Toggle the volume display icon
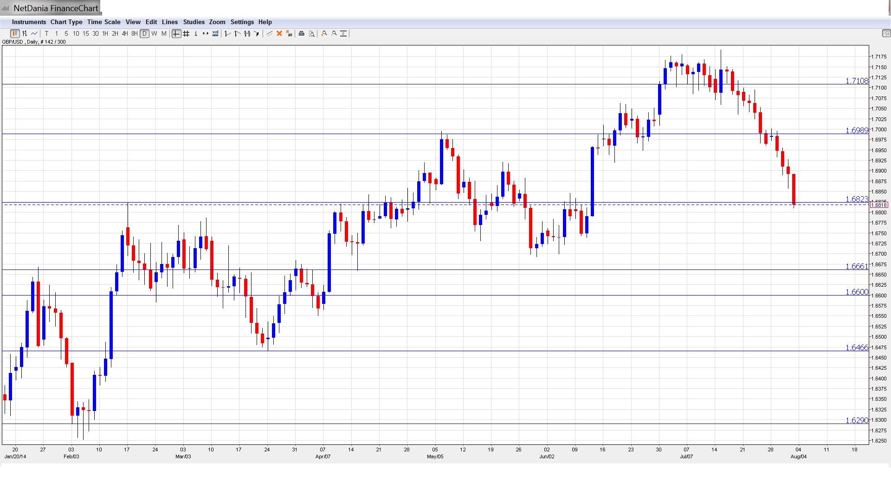Viewport: 891px width, 501px height. (215, 33)
